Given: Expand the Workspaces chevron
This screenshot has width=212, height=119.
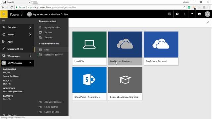Looking at the screenshot, I should click(30, 56).
